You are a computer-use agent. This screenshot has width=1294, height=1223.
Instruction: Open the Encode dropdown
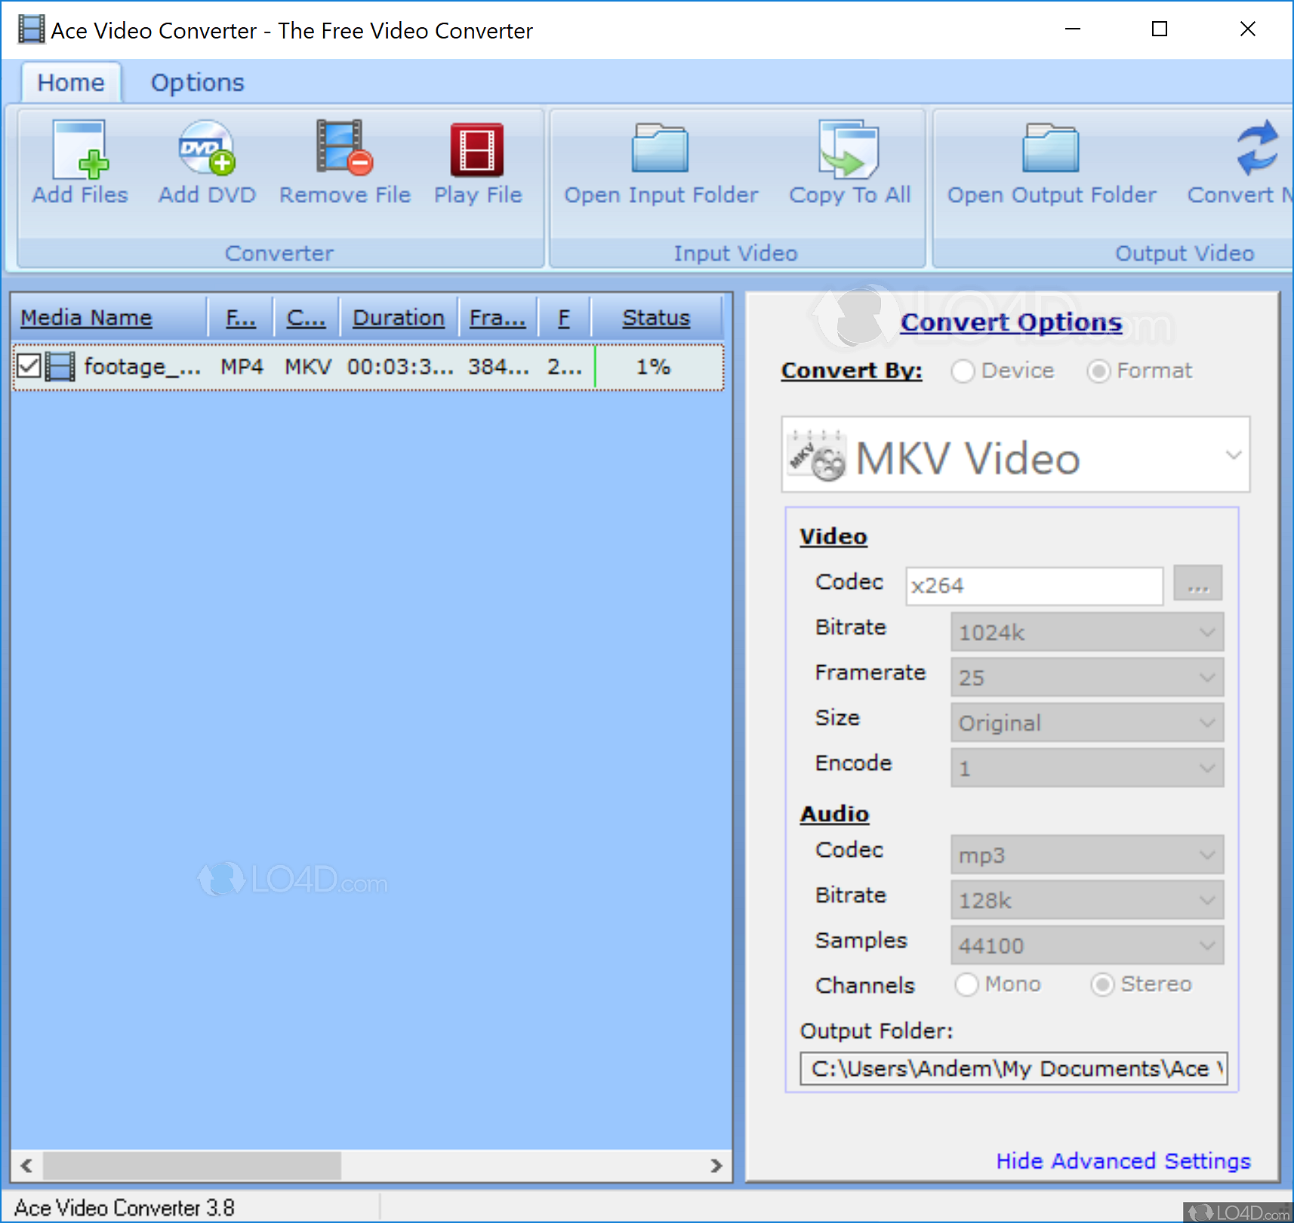(x=1087, y=768)
